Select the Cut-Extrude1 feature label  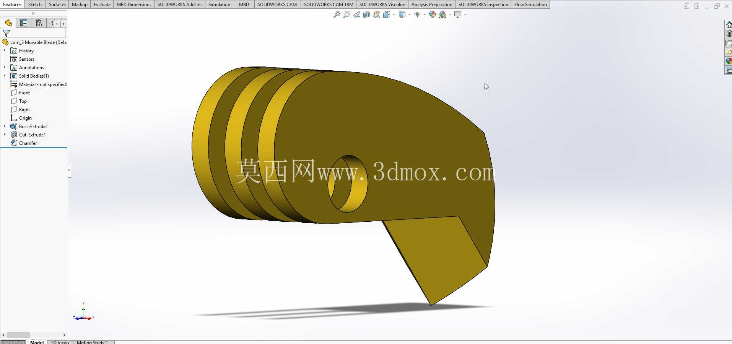pyautogui.click(x=33, y=135)
